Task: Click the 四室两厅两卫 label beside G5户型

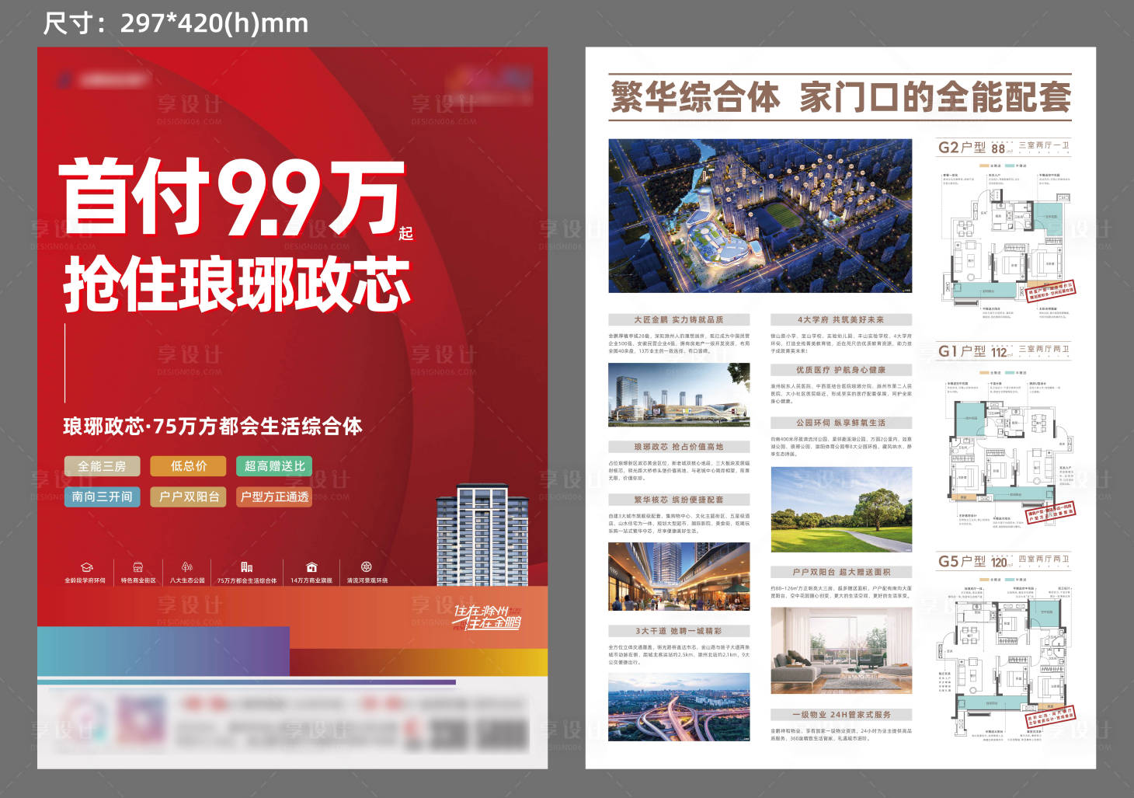Action: click(1044, 559)
